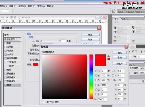The height and width of the screenshot is (107, 145).
Task: Click the lock icon in layers panel
Action: (x=143, y=81)
